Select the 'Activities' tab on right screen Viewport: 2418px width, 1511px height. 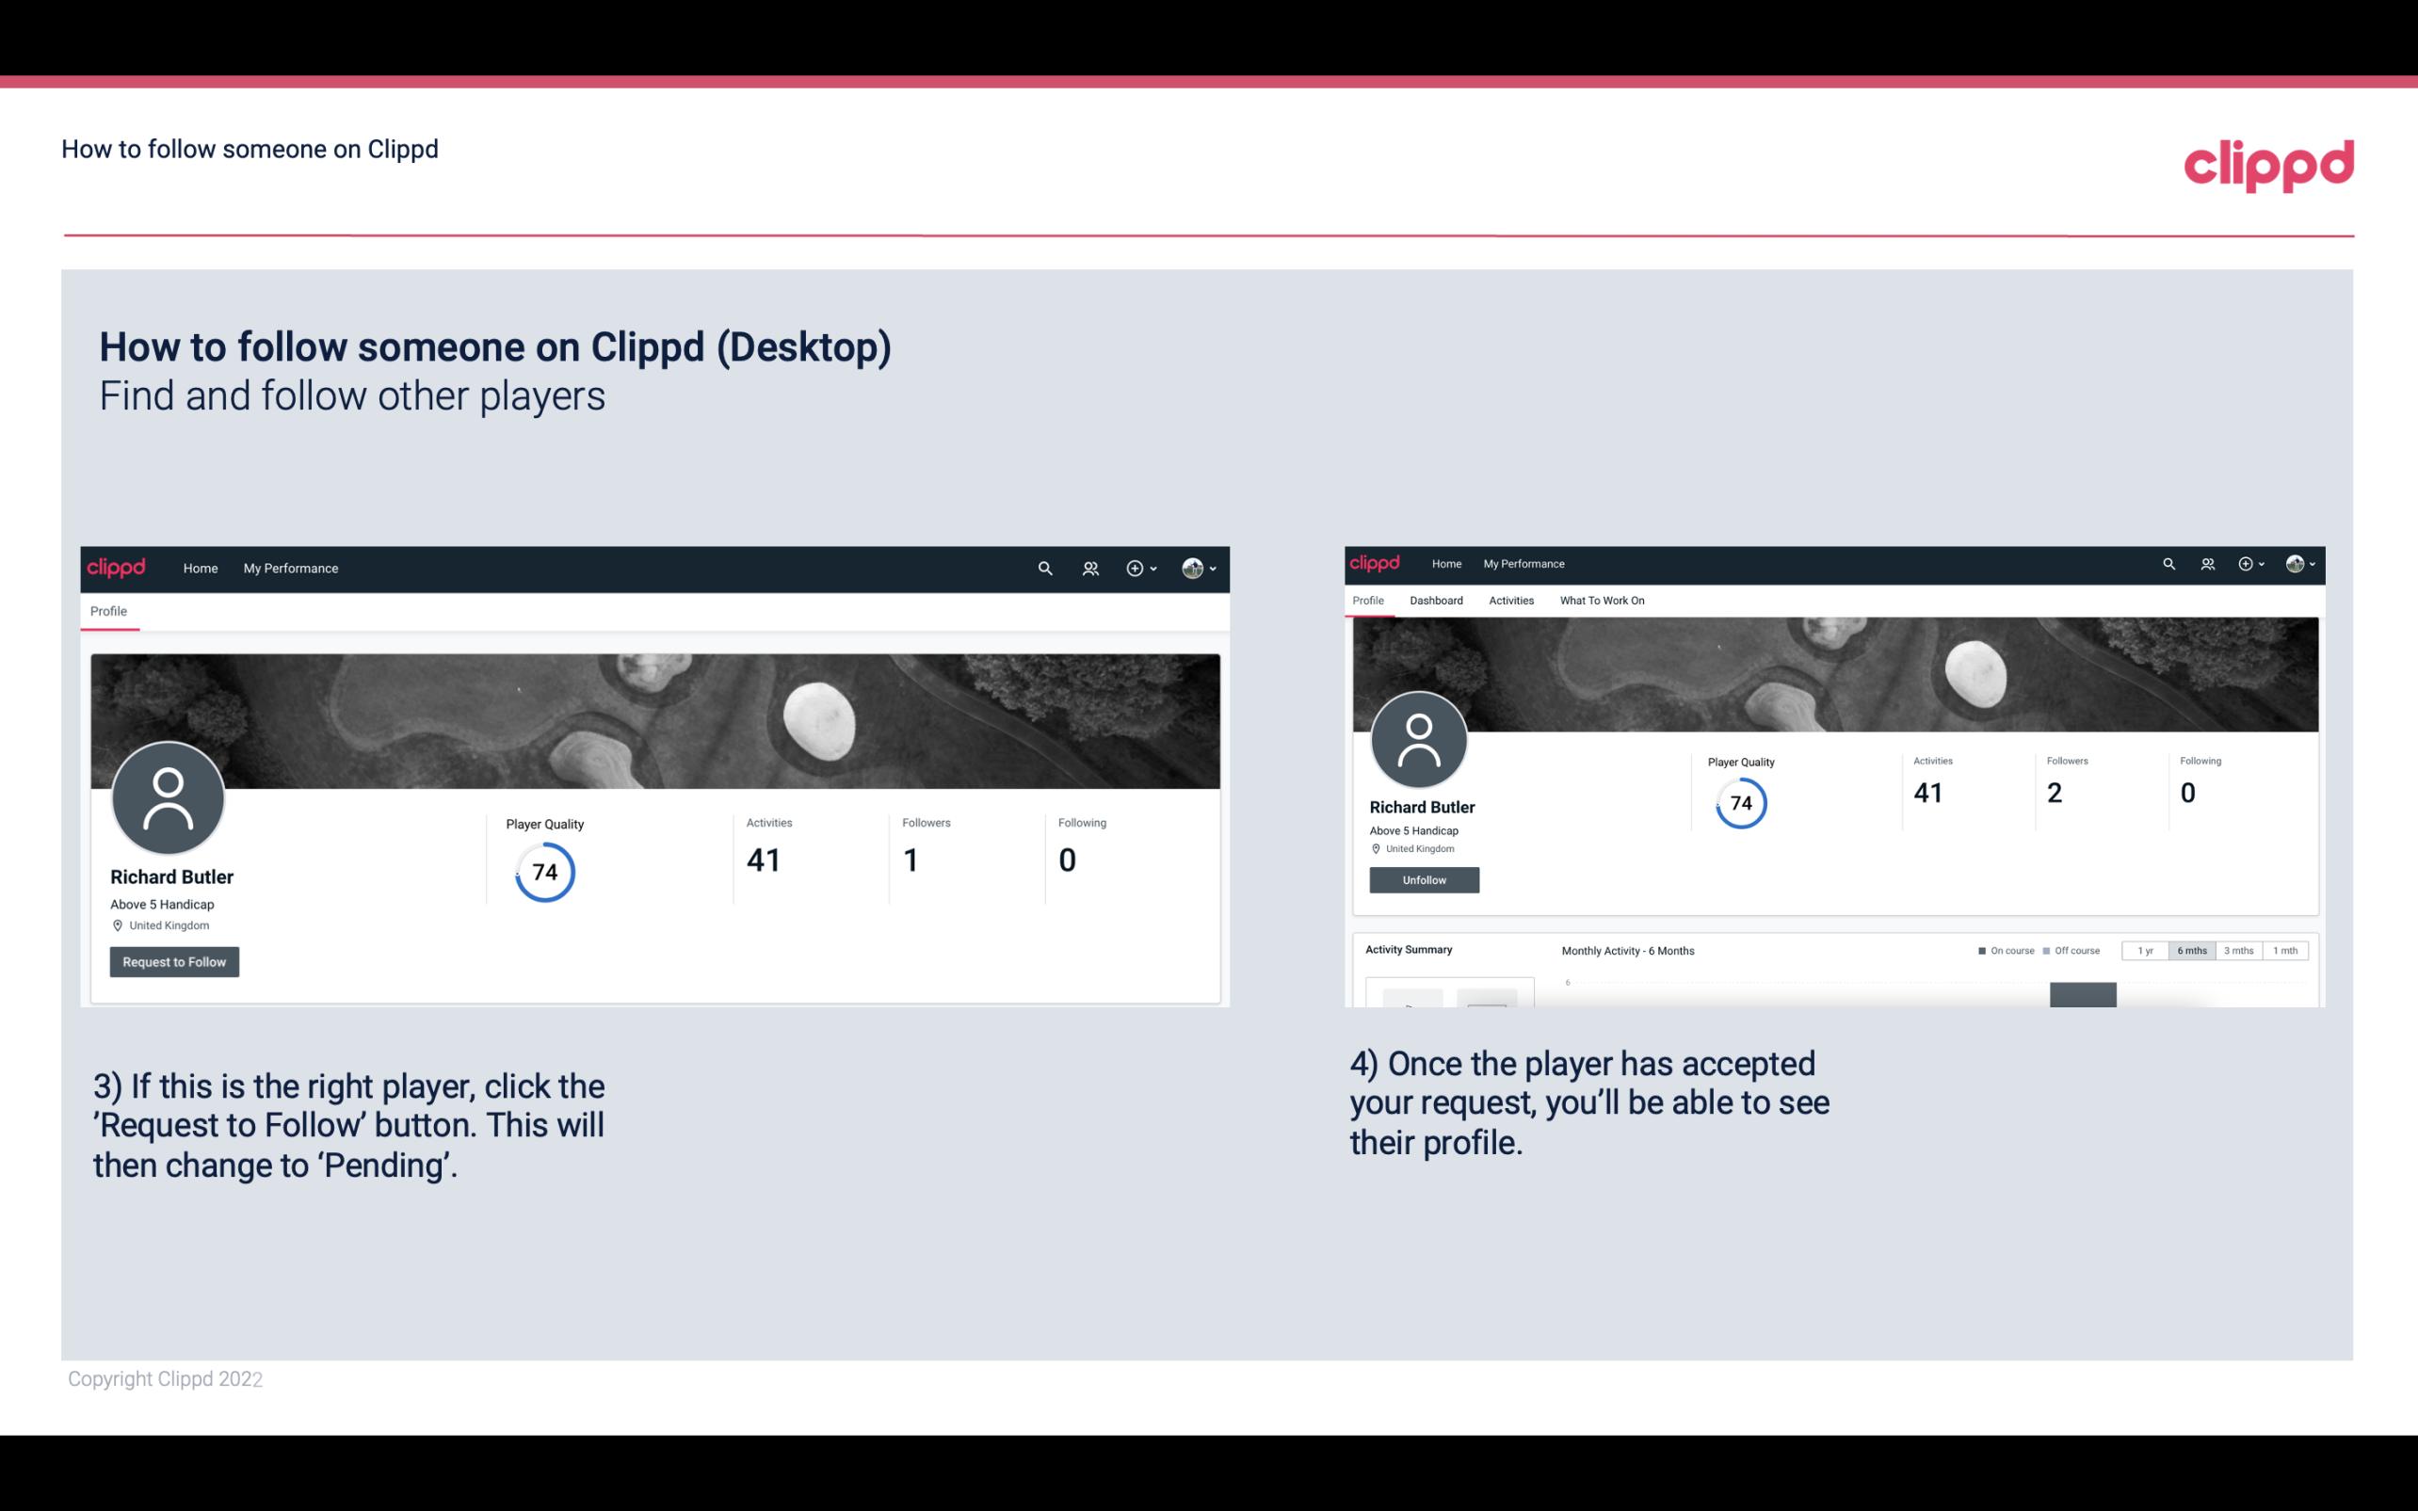(1509, 599)
